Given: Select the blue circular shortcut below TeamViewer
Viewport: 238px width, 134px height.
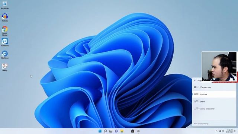Looking at the screenshot, I should click(5, 55).
